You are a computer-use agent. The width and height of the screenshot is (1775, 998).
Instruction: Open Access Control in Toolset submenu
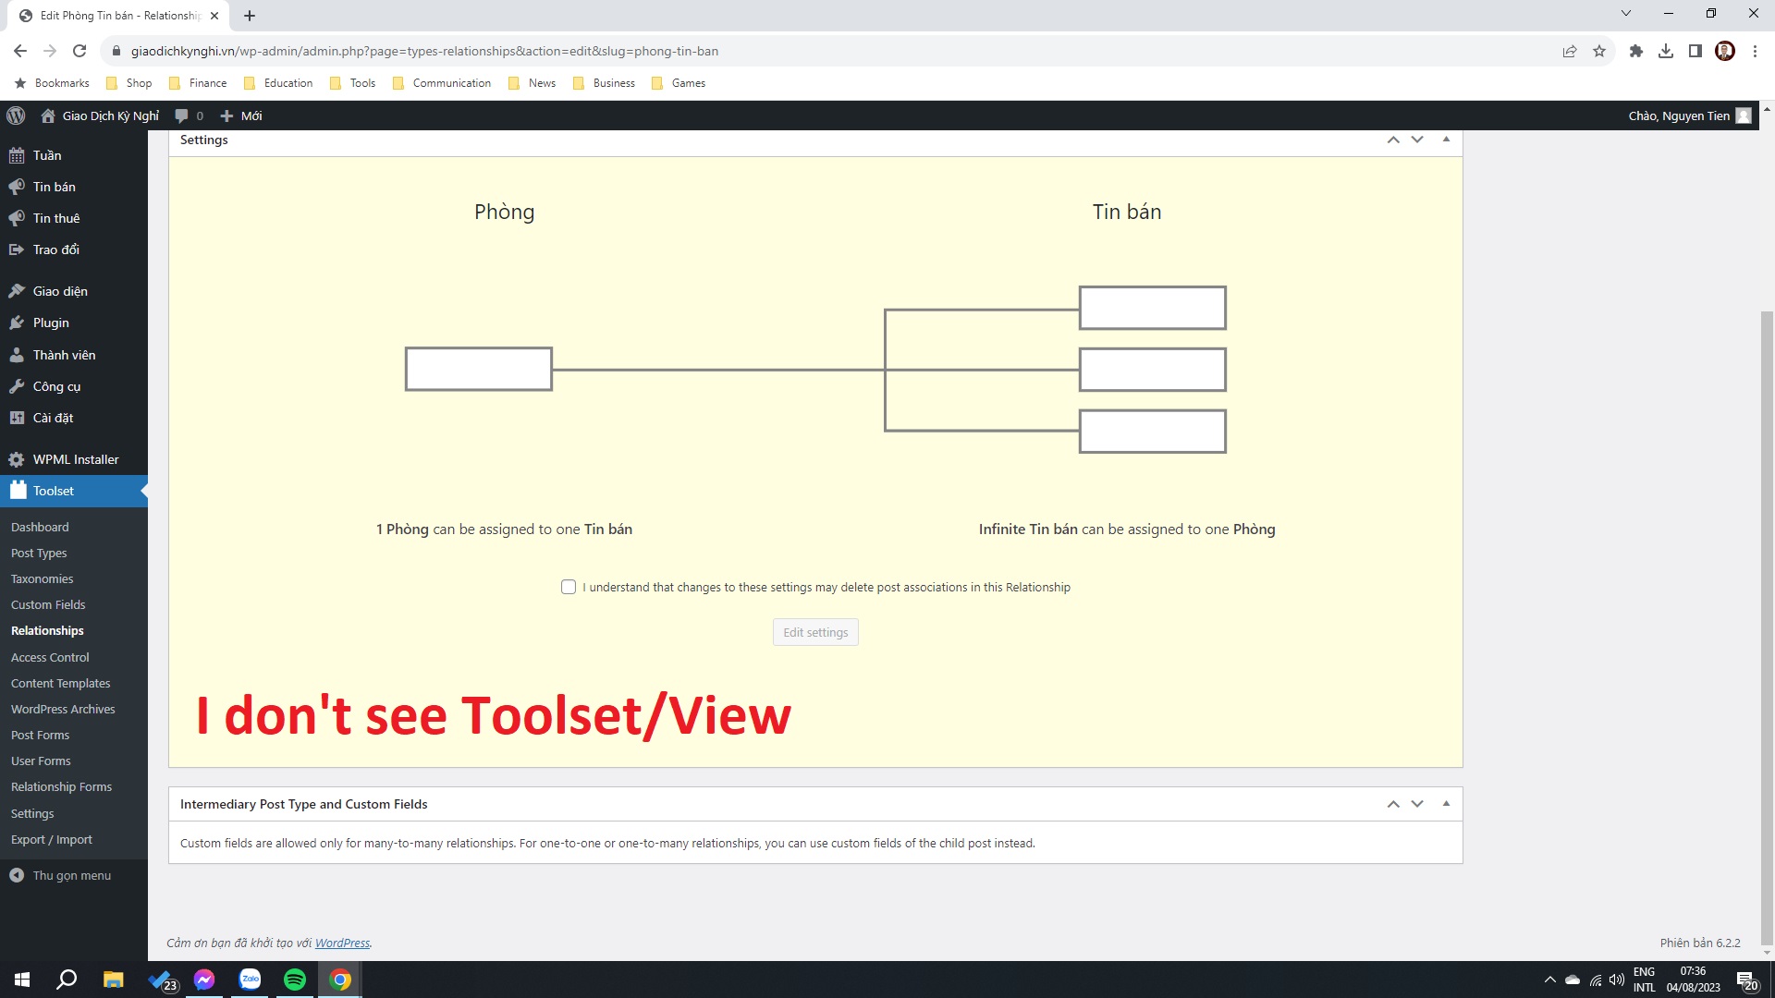pyautogui.click(x=50, y=657)
